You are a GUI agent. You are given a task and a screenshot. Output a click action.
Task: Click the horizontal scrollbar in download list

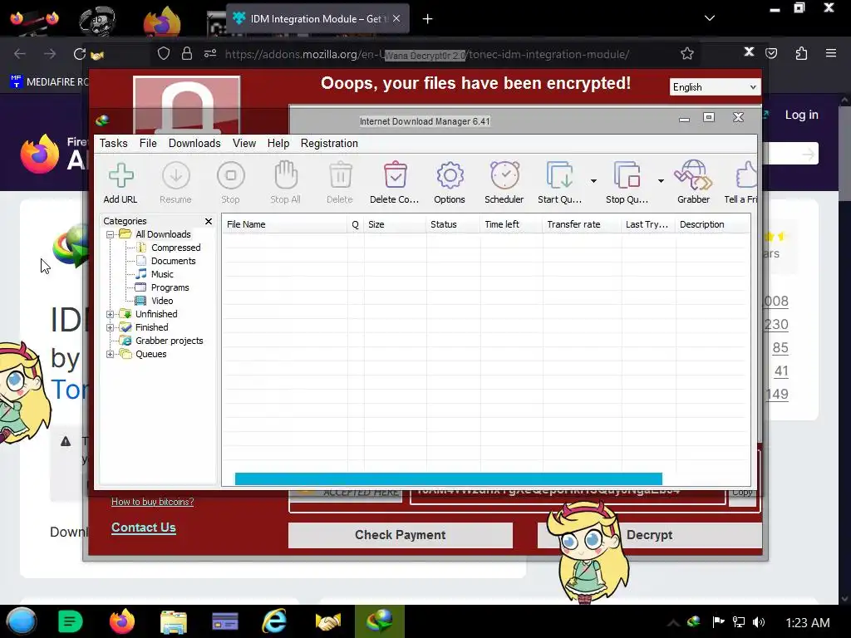coord(448,478)
